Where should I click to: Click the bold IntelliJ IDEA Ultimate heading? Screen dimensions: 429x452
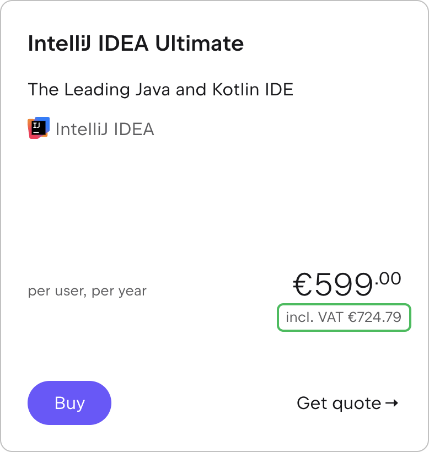[x=136, y=44]
